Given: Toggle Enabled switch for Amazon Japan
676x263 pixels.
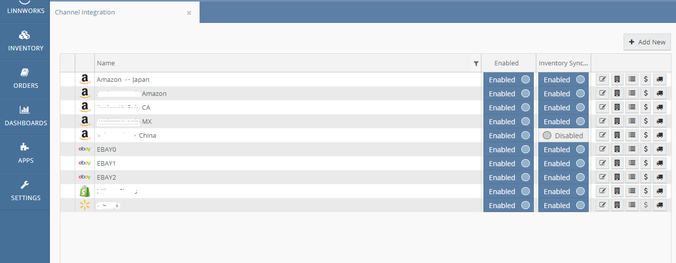Looking at the screenshot, I should click(509, 79).
